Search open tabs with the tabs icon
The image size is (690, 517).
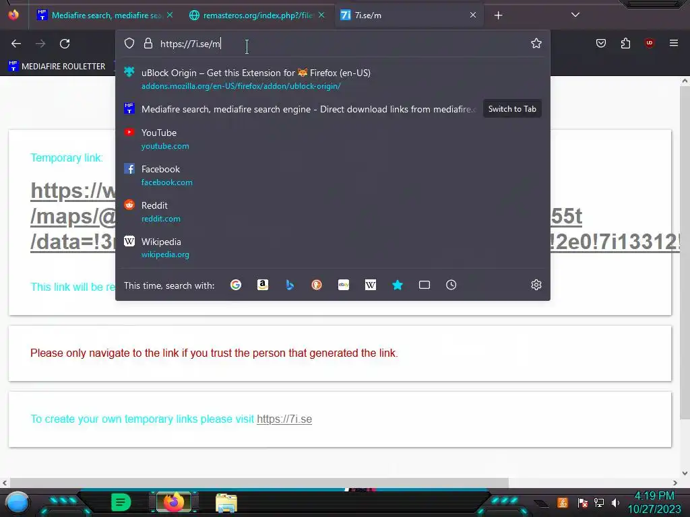coord(425,285)
